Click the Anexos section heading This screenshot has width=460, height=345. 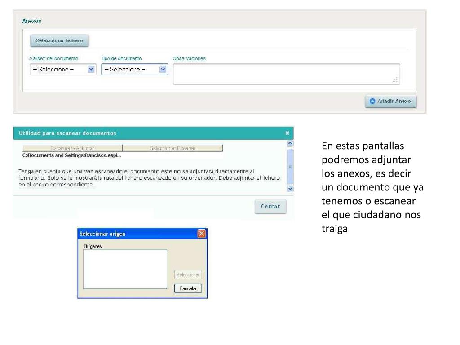tap(32, 21)
